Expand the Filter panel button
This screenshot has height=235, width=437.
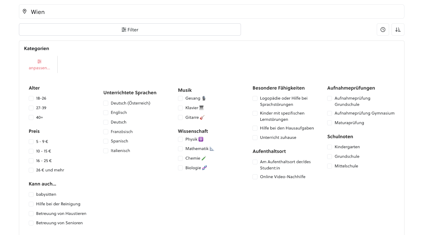pyautogui.click(x=130, y=30)
